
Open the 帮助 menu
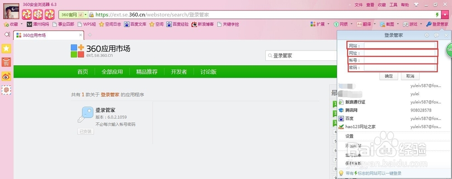pos(405,4)
